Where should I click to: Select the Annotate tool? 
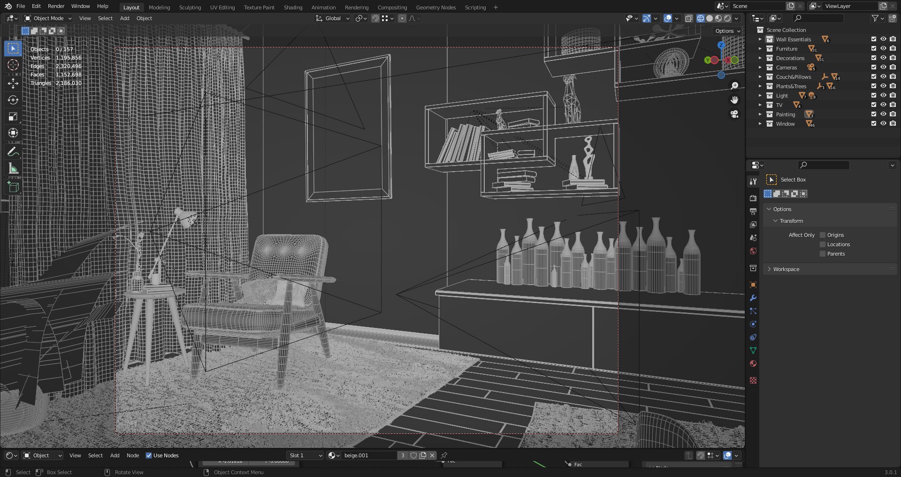click(13, 151)
